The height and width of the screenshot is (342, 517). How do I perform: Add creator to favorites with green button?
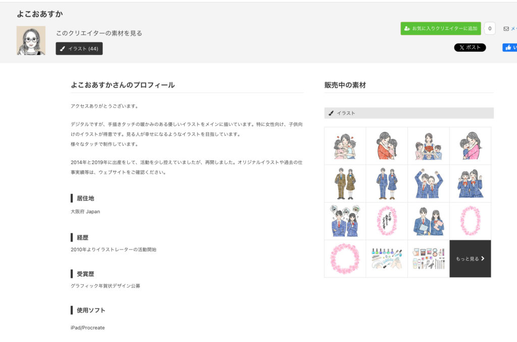440,28
